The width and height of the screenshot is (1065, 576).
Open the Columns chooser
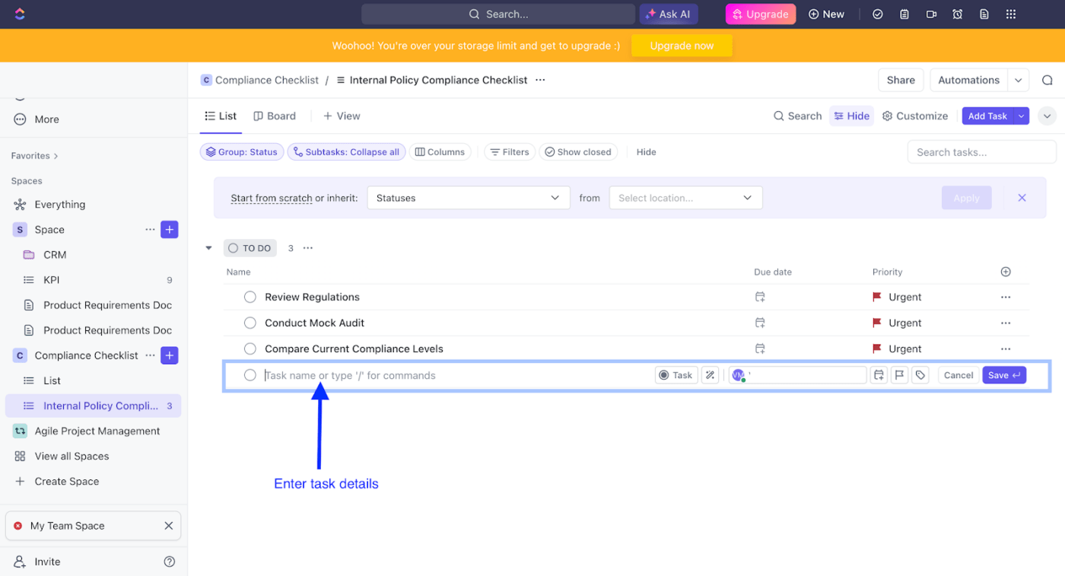[440, 152]
